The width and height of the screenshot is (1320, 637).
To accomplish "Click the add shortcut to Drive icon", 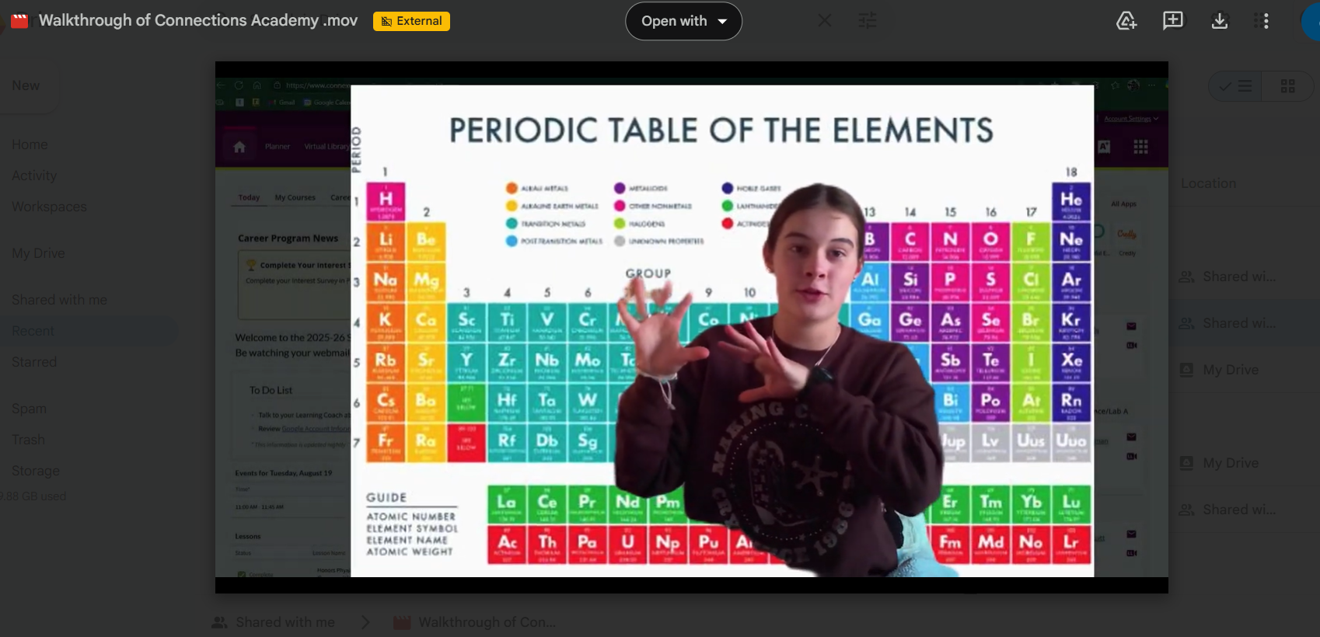I will click(1126, 21).
